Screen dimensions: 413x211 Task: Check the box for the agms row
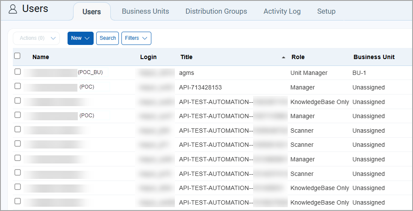point(18,71)
